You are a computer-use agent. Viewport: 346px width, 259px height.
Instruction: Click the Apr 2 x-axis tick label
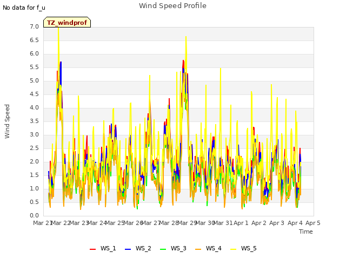[259, 223]
